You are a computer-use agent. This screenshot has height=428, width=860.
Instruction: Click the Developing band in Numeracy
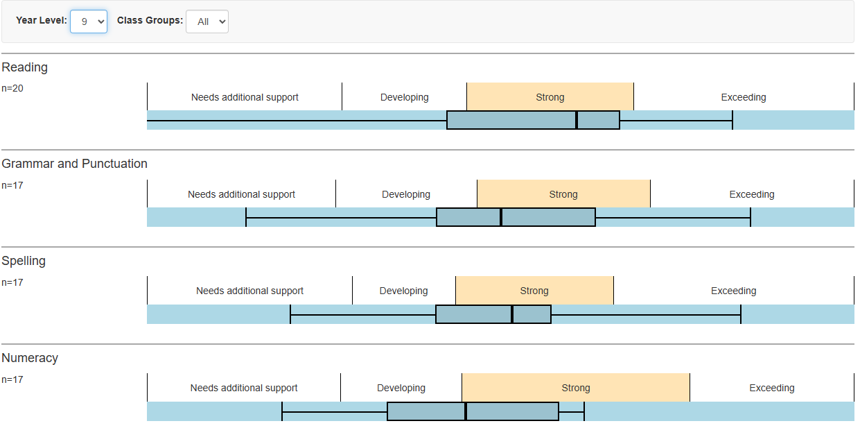coord(401,388)
